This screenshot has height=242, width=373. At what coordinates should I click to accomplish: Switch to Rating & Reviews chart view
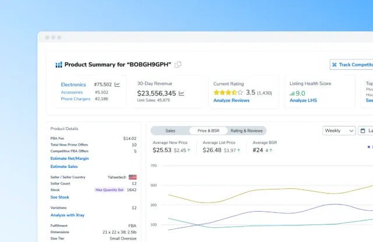pyautogui.click(x=247, y=131)
